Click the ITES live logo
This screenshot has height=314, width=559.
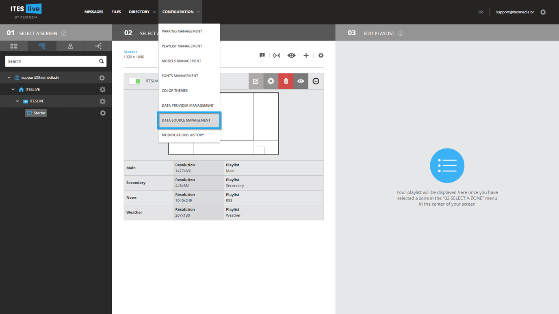[x=26, y=11]
